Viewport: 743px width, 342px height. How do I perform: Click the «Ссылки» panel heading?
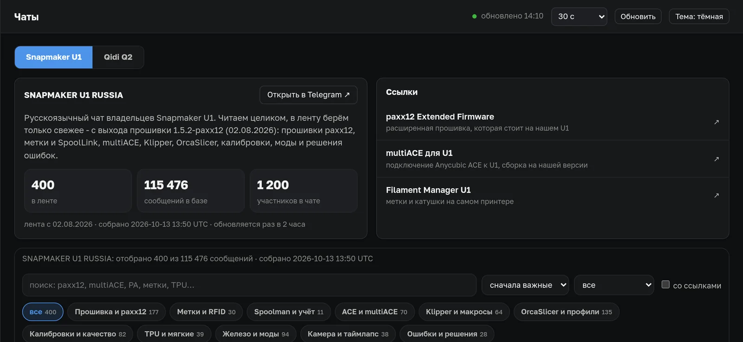coord(402,92)
